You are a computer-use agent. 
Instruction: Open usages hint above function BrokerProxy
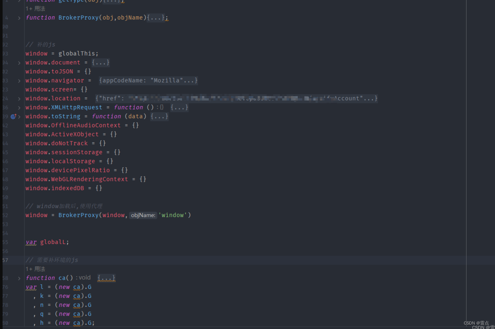(x=35, y=9)
